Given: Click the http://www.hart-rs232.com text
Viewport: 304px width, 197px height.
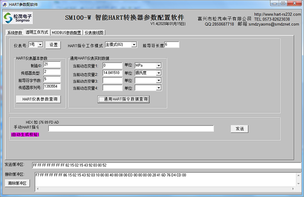Looking at the screenshot, I should pyautogui.click(x=277, y=14).
